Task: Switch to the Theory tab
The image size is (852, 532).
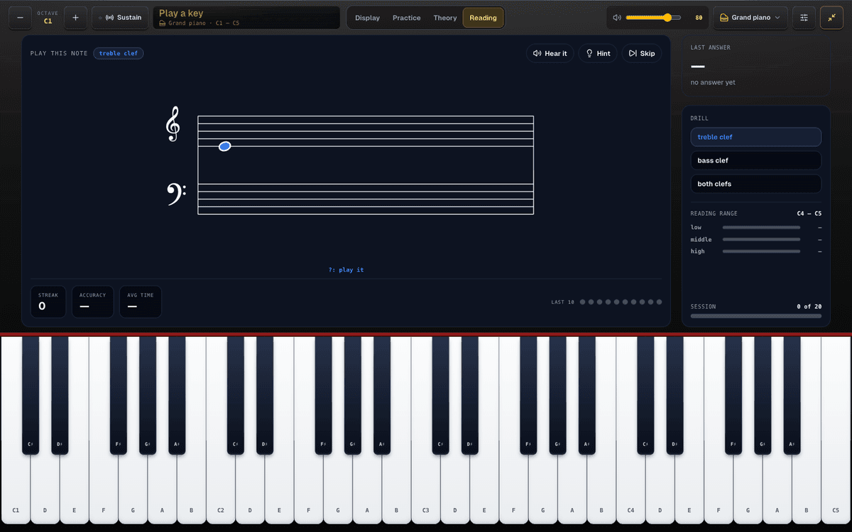Action: 445,18
